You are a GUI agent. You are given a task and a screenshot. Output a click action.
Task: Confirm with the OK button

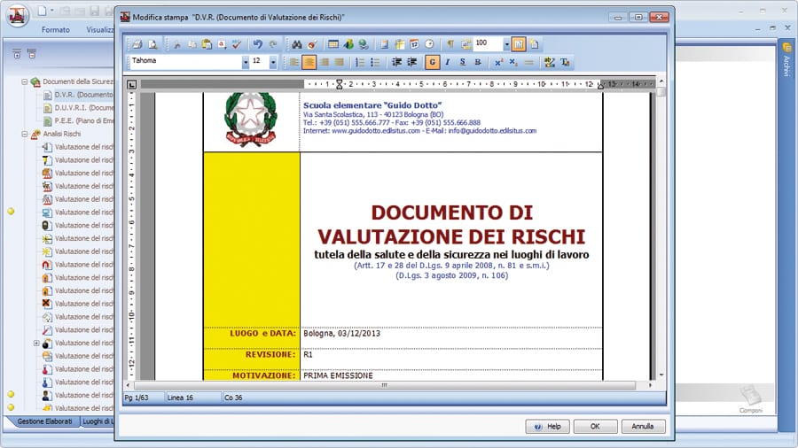point(596,427)
